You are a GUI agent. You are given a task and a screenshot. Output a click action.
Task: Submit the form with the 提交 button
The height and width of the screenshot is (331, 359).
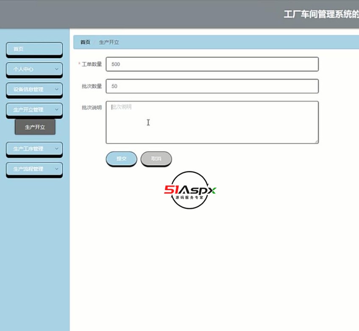[121, 159]
